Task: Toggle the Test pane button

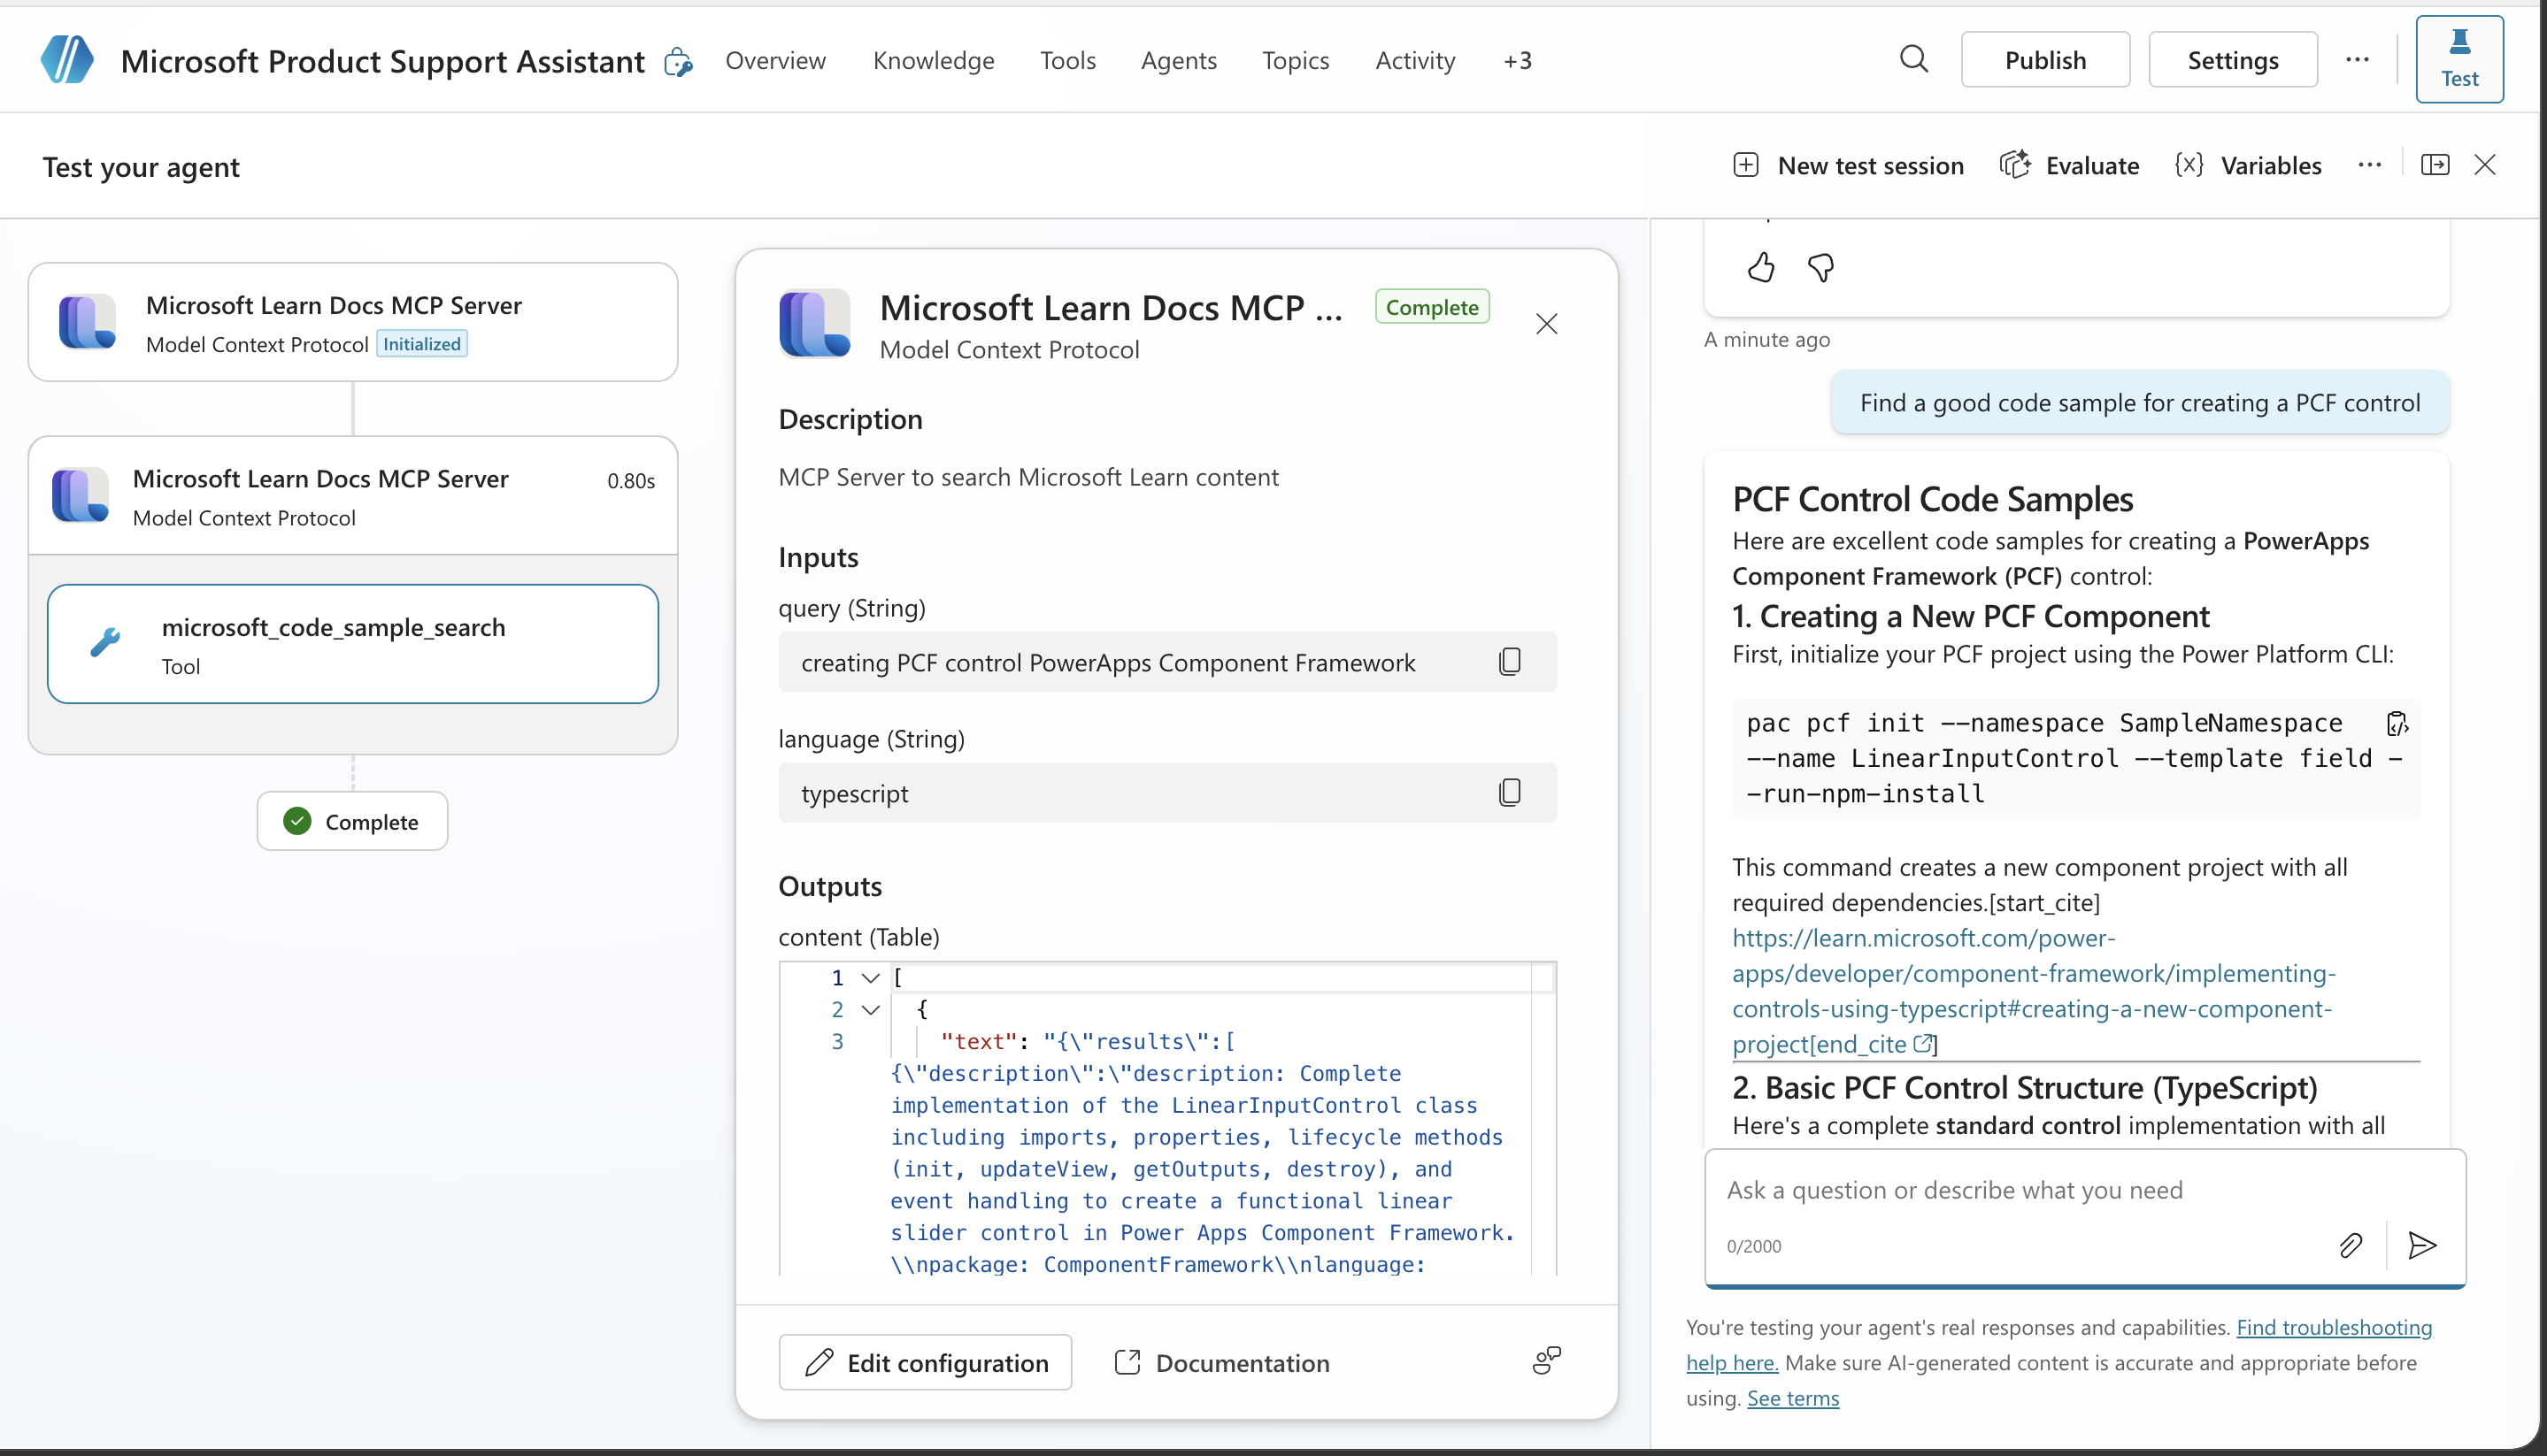Action: 2459,59
